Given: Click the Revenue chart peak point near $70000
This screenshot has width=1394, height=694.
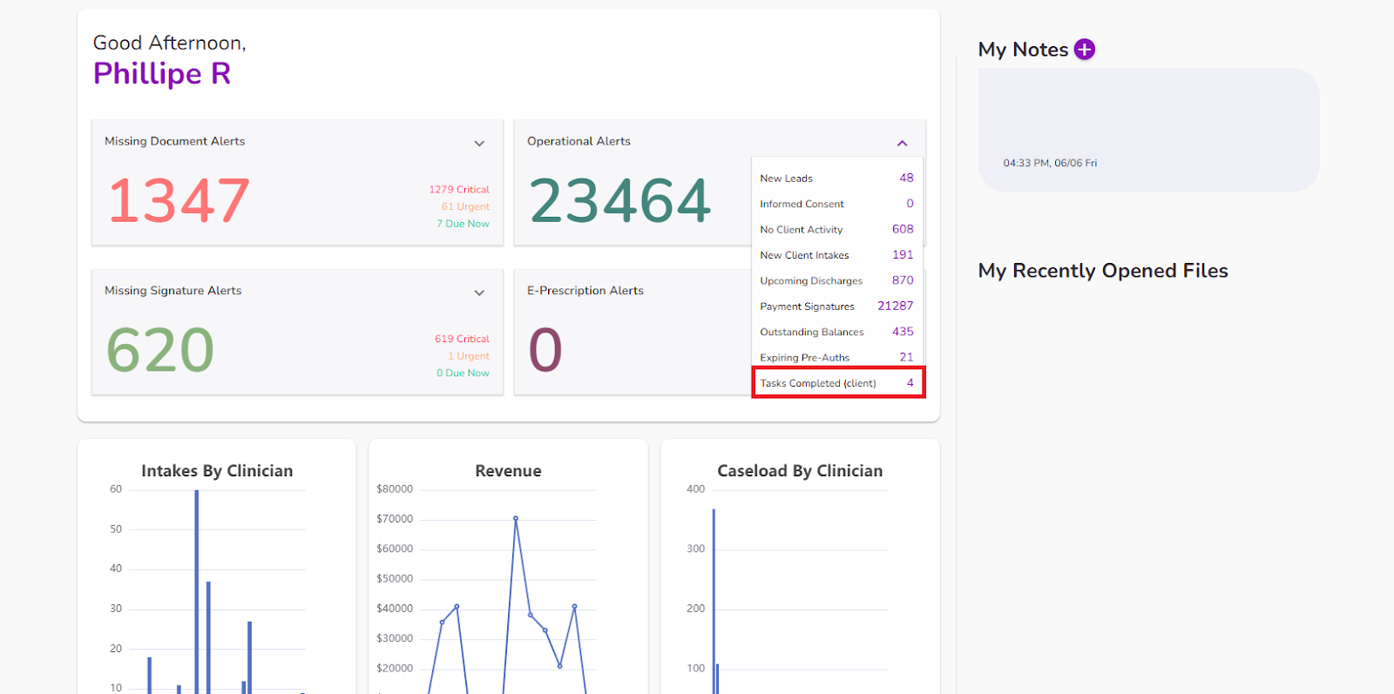Looking at the screenshot, I should tap(516, 518).
